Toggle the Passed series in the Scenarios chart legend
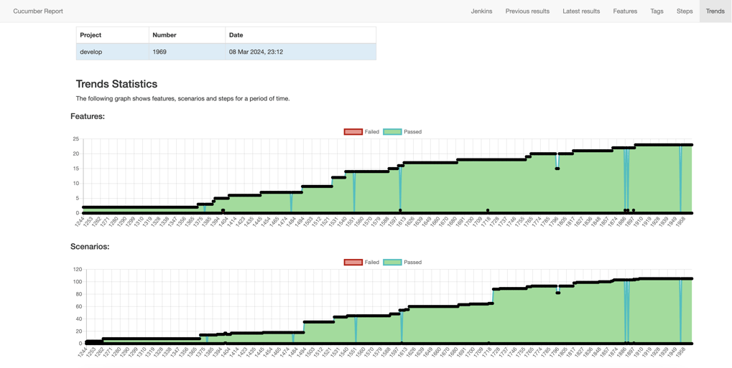Viewport: 732px width, 368px height. (402, 263)
